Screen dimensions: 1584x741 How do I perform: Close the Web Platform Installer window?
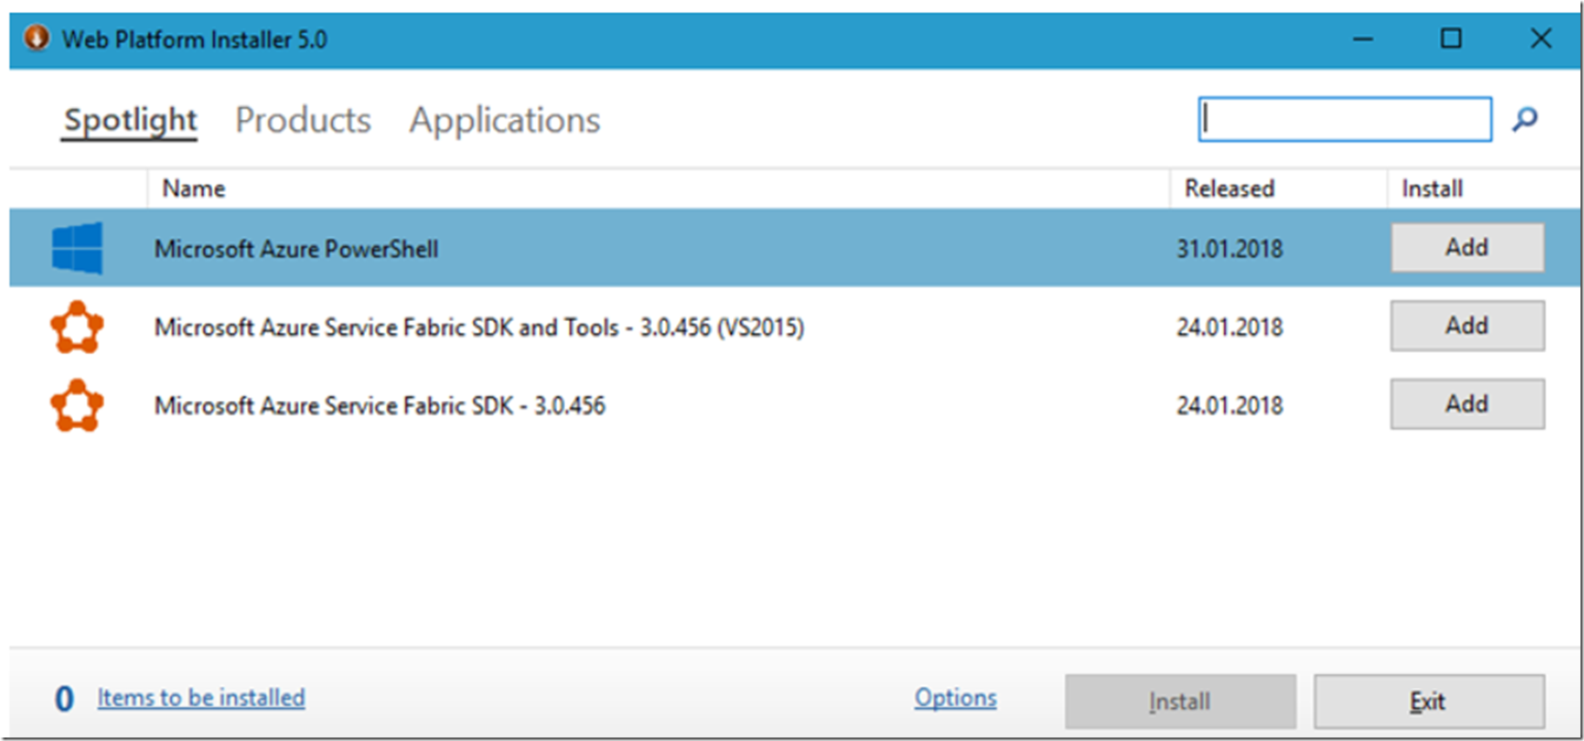pos(1541,38)
